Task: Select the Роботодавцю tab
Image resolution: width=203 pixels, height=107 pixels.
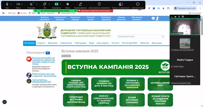Action: [x=80, y=43]
